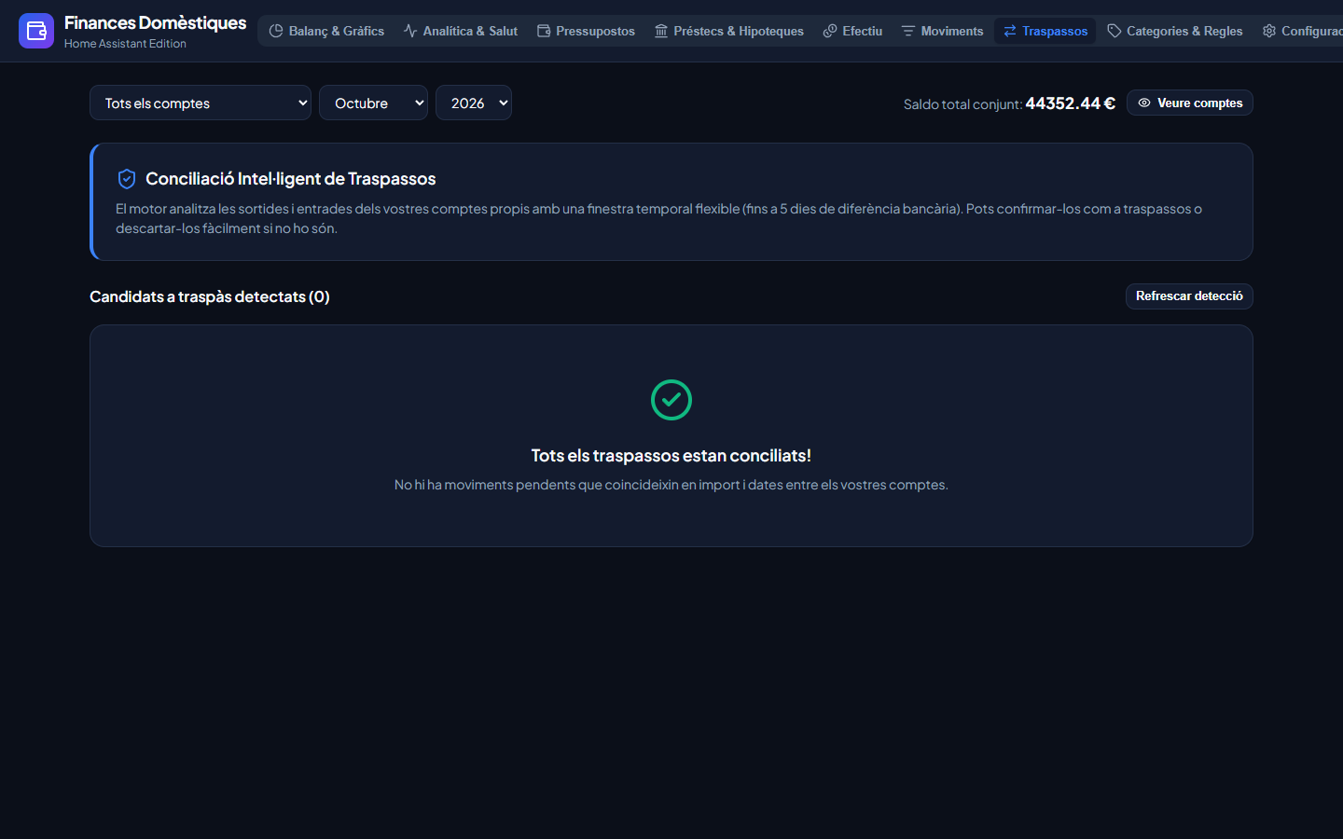
Task: Go to the Efectiu tab label
Action: [x=863, y=31]
